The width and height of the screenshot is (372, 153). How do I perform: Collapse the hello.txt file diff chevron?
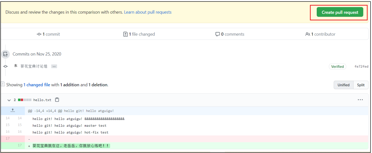point(9,100)
